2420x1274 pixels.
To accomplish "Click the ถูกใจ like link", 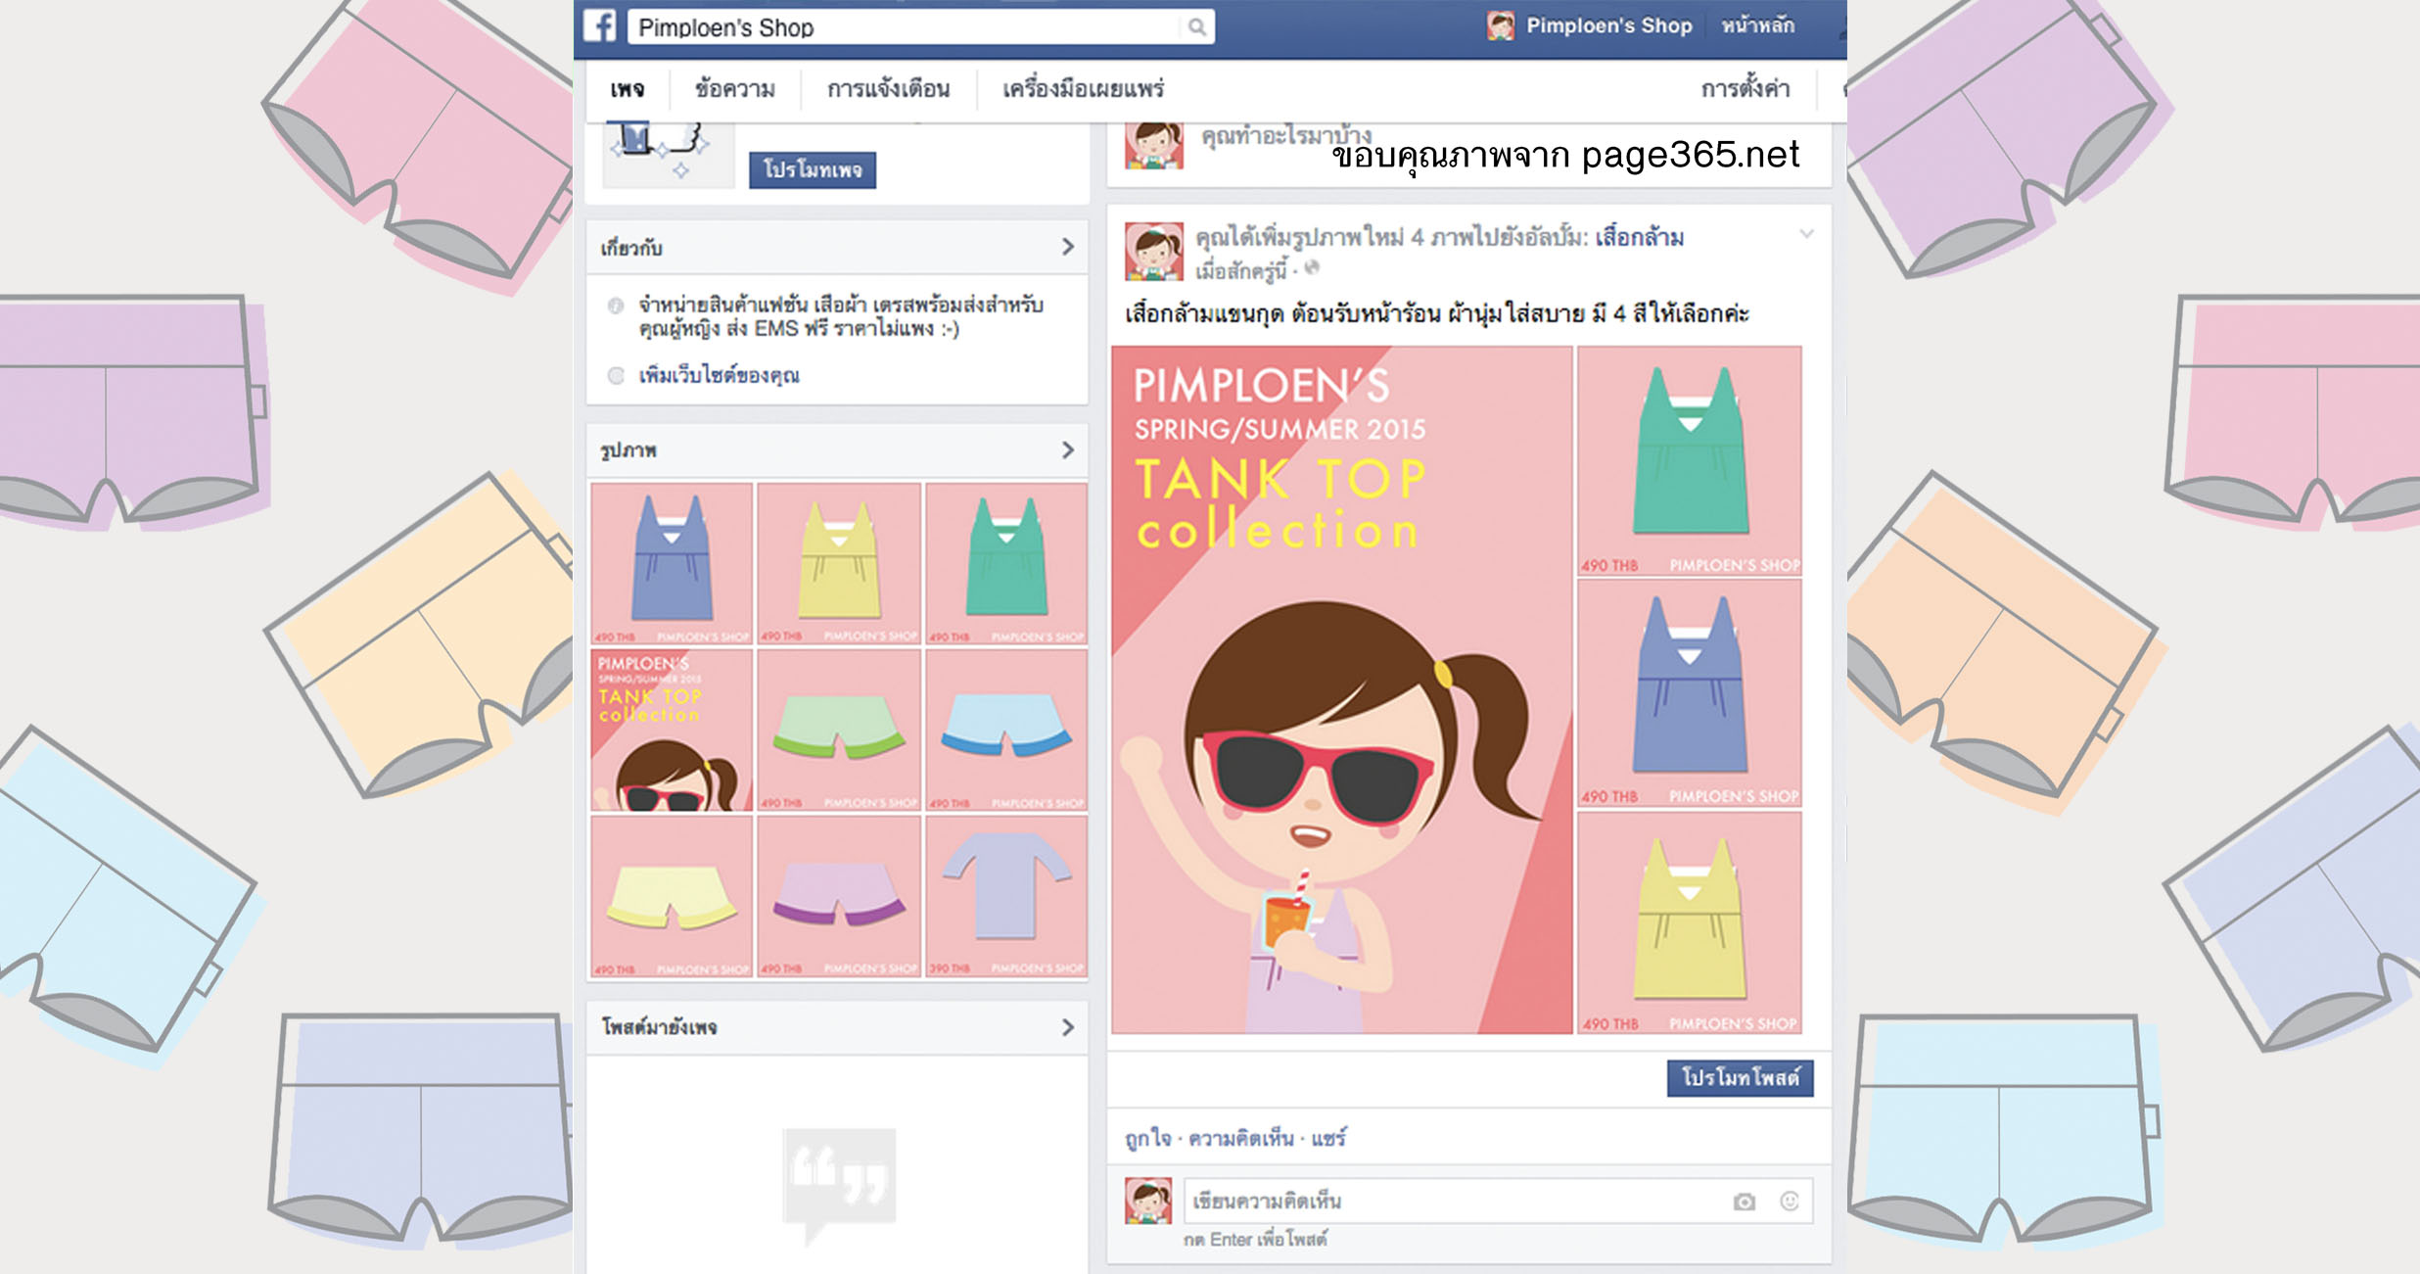I will pos(1147,1138).
